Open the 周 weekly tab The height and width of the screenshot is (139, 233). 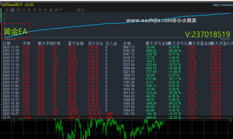(x=18, y=10)
